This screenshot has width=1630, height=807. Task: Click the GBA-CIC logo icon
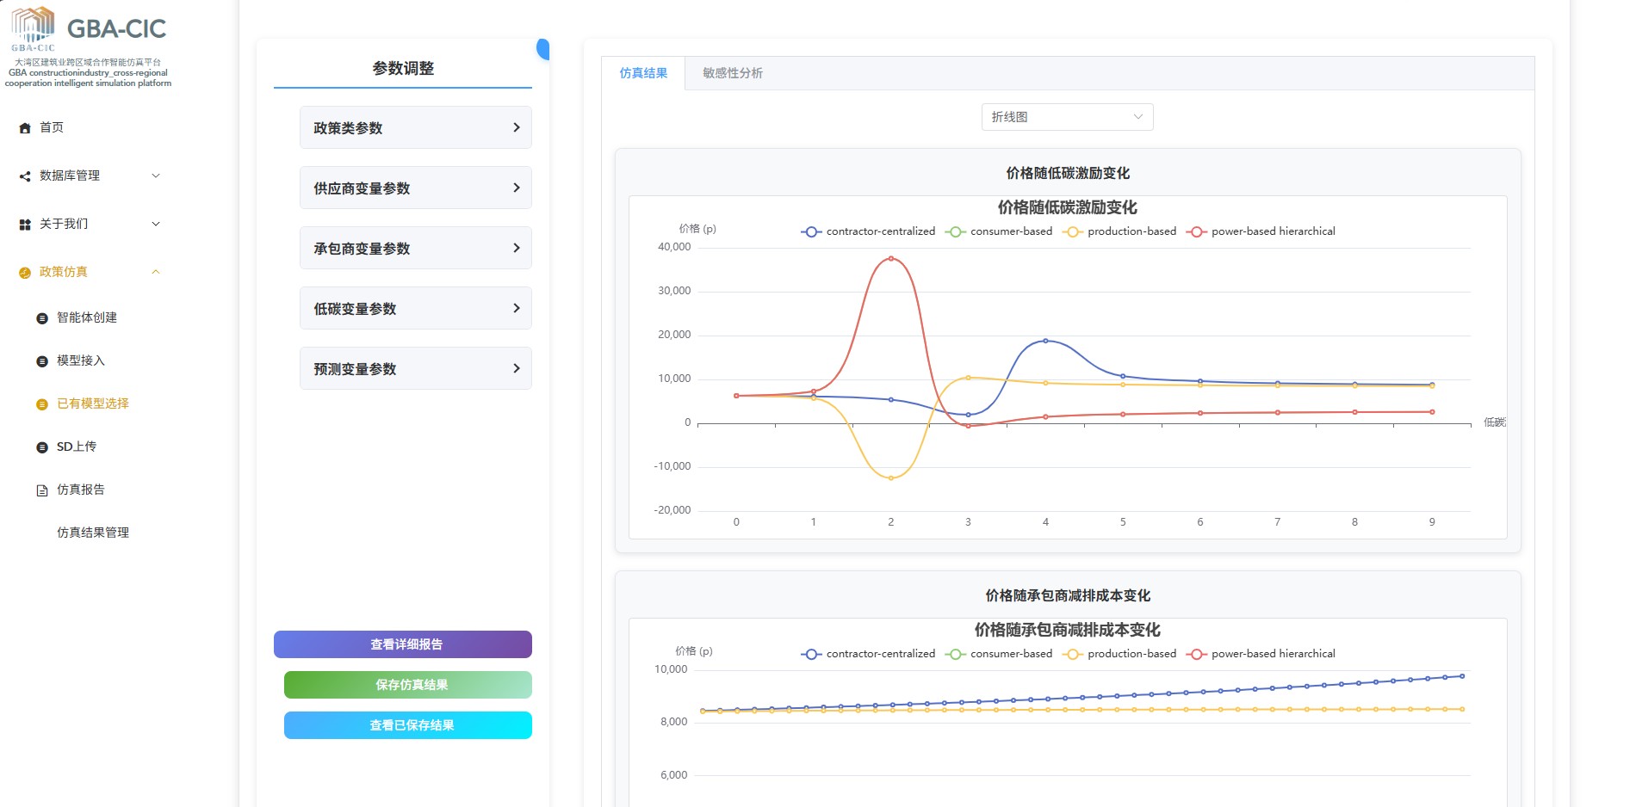click(33, 28)
